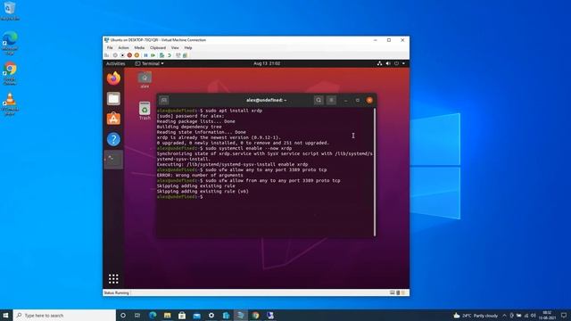
Task: Select Google Chrome shortcut on Windows desktop
Action: [10, 74]
